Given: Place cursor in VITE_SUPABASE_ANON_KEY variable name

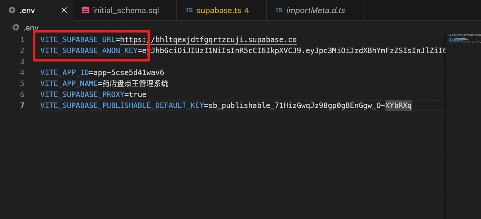Looking at the screenshot, I should coord(89,51).
